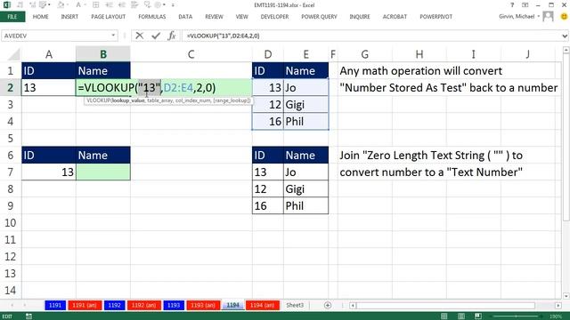Open the ACROBAT ribbon tab
This screenshot has height=320, width=570.
[395, 17]
